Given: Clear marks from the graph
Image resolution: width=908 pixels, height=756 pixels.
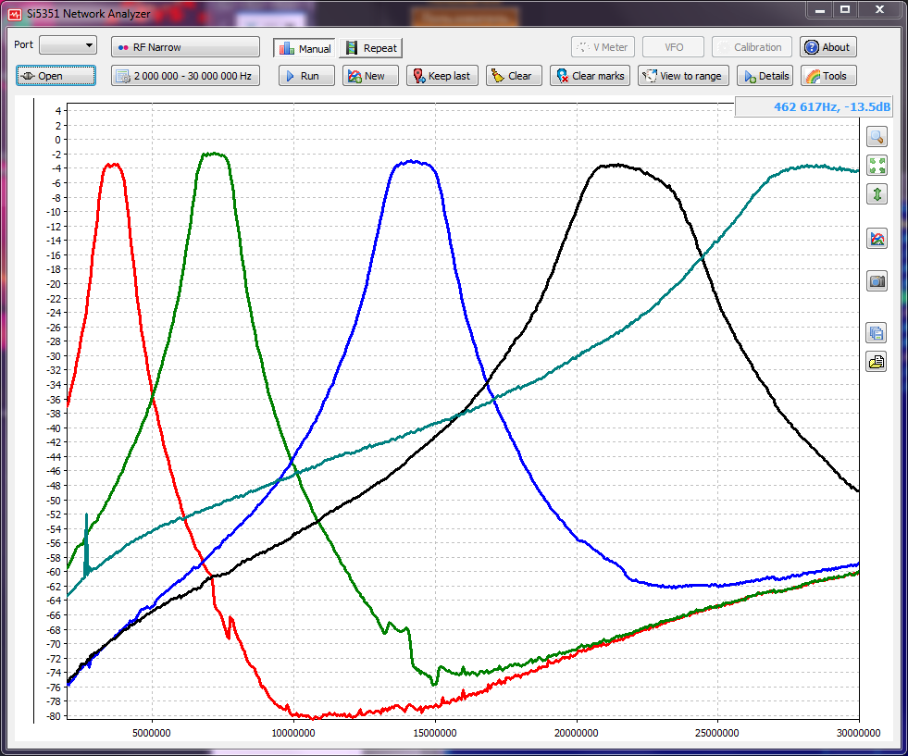Looking at the screenshot, I should tap(590, 76).
